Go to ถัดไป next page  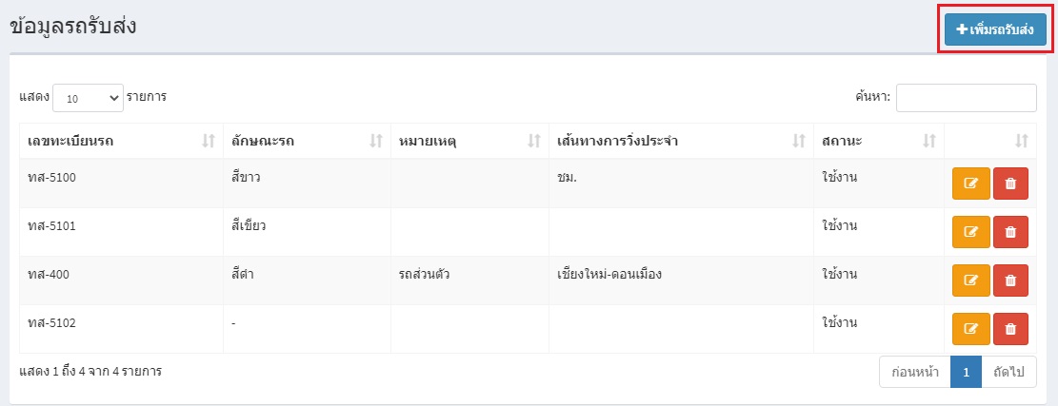tap(1008, 372)
